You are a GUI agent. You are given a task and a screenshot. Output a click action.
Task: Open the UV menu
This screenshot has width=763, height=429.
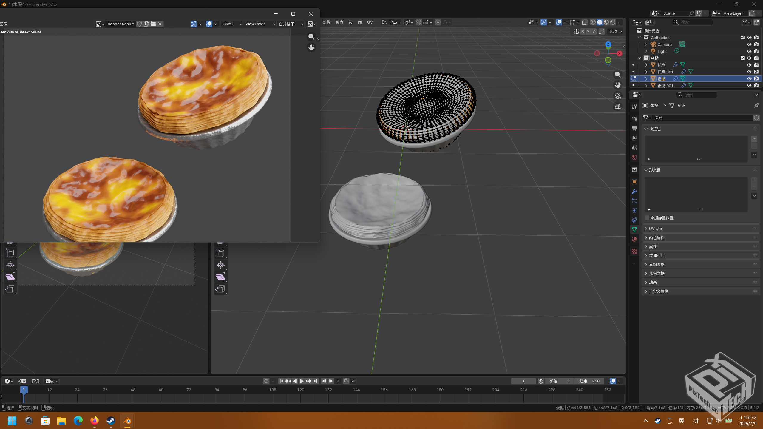pos(370,22)
